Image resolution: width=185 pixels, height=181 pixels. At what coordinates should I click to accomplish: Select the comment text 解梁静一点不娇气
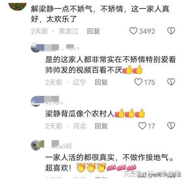[61, 9]
